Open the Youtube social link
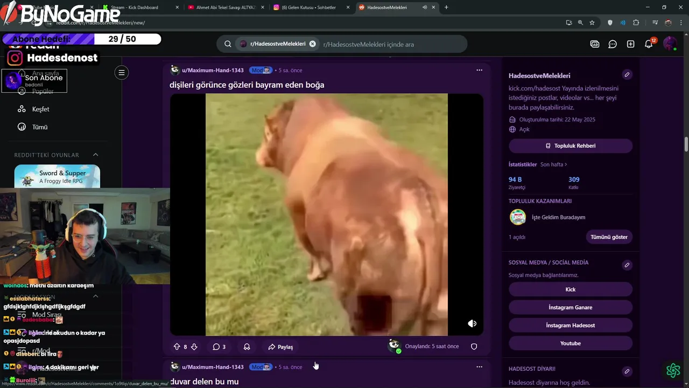This screenshot has width=689, height=388. [571, 343]
